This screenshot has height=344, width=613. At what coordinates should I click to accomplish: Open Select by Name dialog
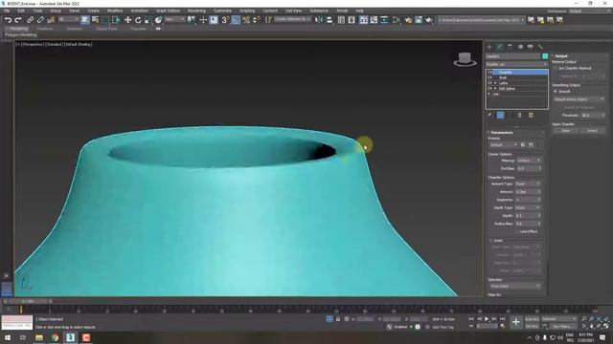(x=95, y=20)
